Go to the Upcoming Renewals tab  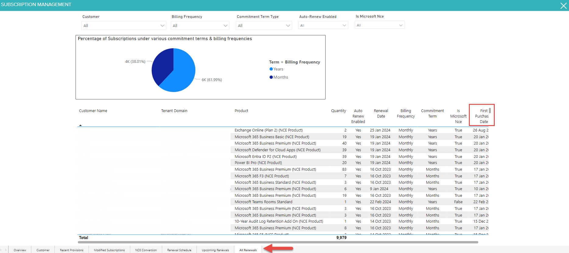[x=215, y=250]
